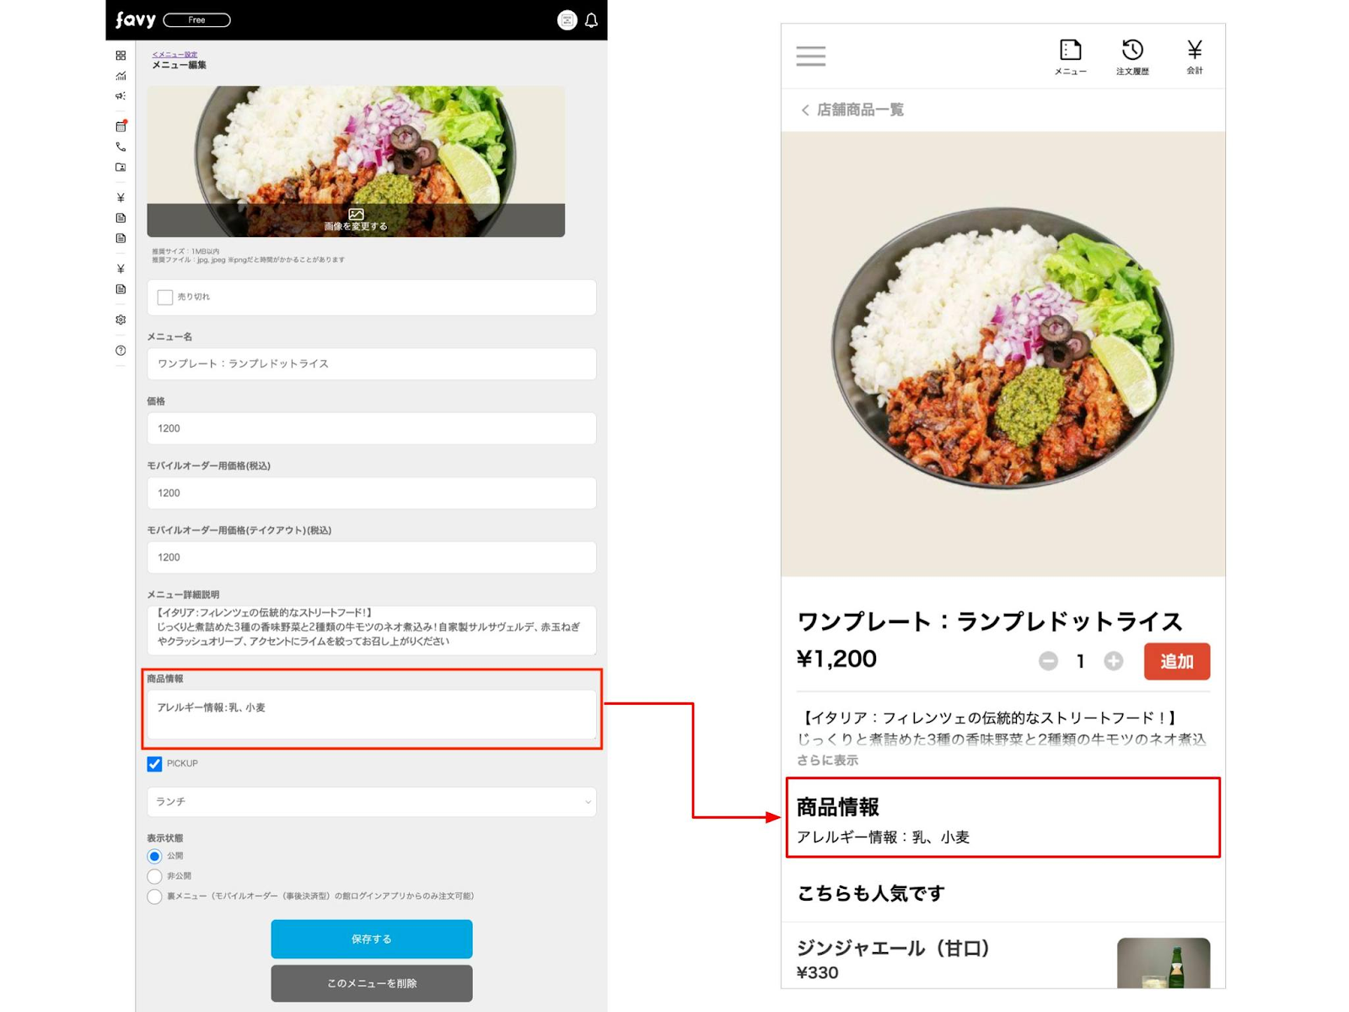The height and width of the screenshot is (1012, 1349).
Task: Click the ¥1,200 price in mobile preview
Action: [x=836, y=659]
